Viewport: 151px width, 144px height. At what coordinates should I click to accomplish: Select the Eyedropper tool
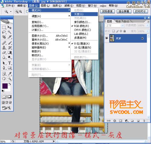click(10, 74)
